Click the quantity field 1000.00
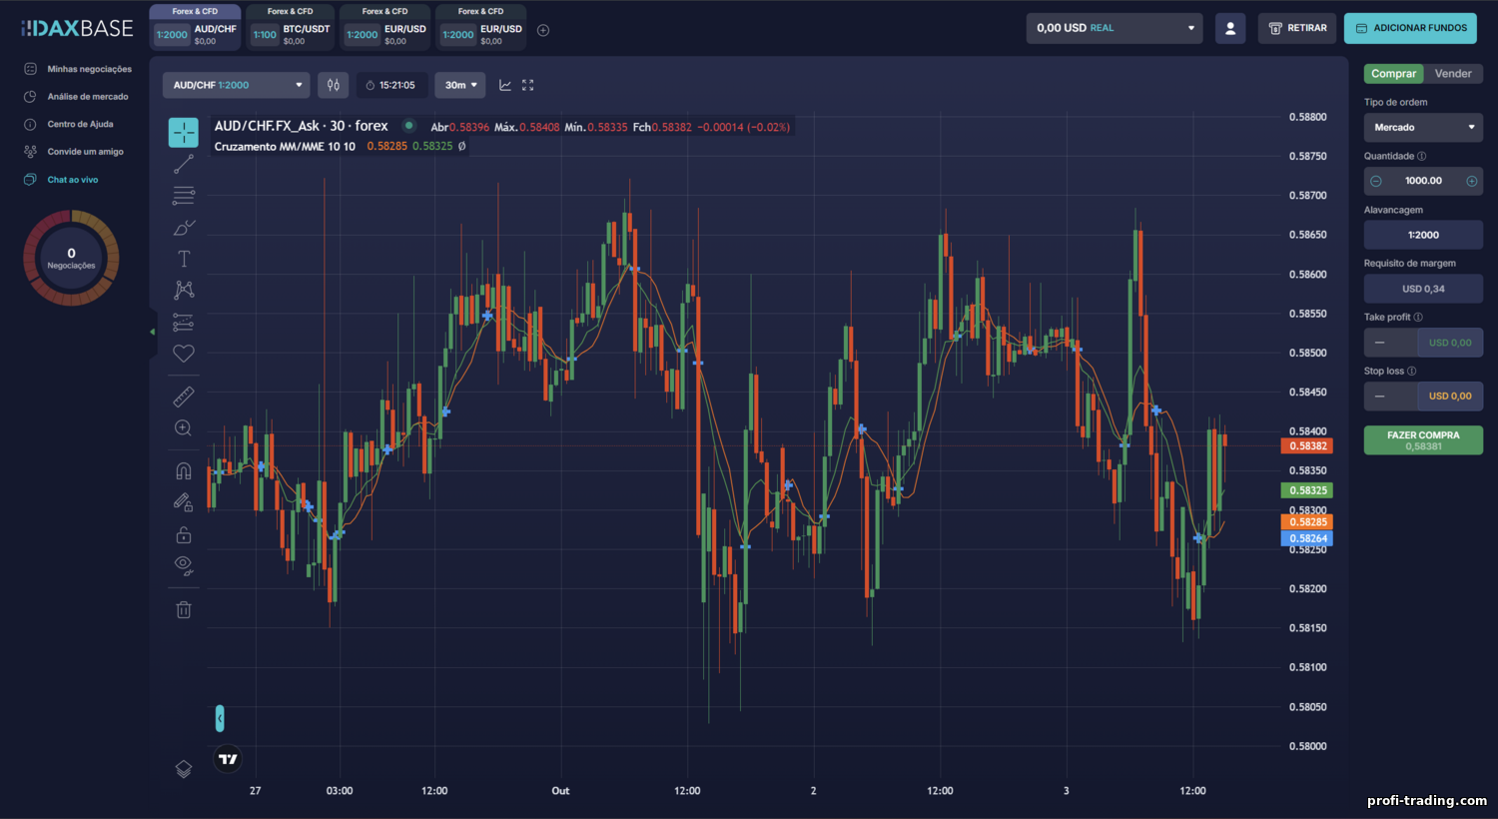This screenshot has height=819, width=1498. click(x=1423, y=181)
